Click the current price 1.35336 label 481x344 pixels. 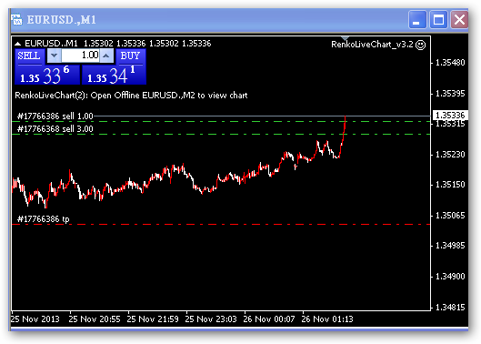pyautogui.click(x=450, y=116)
